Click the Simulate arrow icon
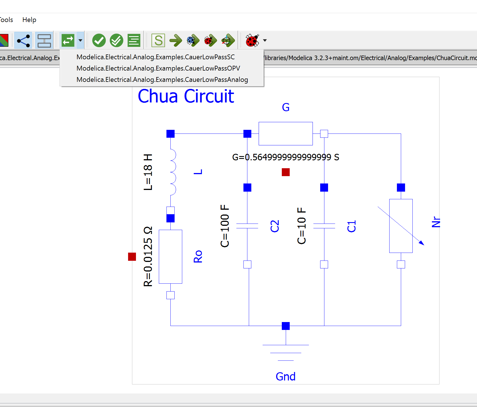The height and width of the screenshot is (407, 477). pos(175,40)
